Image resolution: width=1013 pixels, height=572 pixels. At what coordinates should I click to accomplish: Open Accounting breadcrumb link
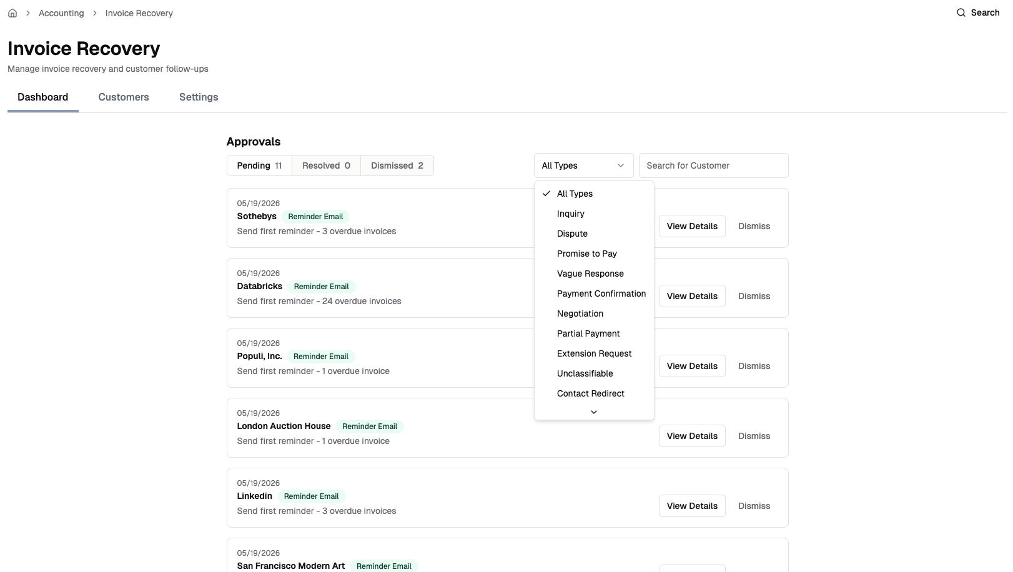(61, 13)
